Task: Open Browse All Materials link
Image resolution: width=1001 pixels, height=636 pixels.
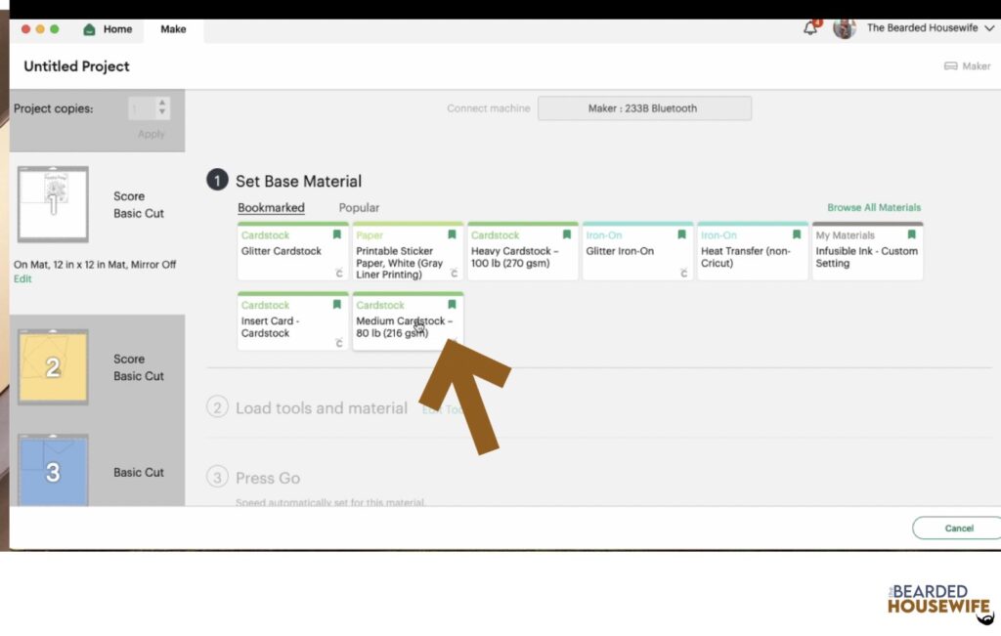Action: click(x=873, y=208)
